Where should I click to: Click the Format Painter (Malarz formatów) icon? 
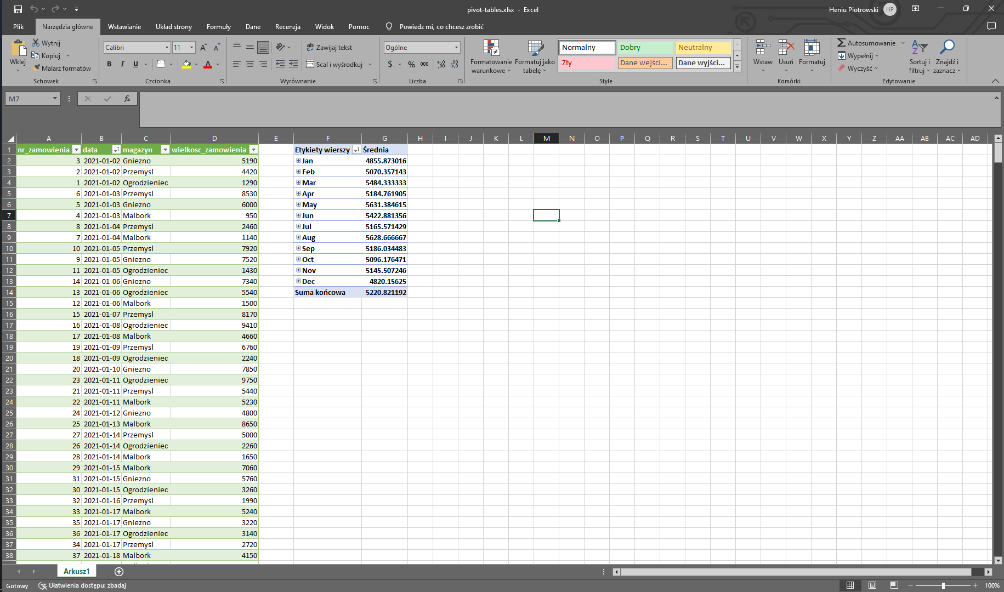click(x=37, y=68)
